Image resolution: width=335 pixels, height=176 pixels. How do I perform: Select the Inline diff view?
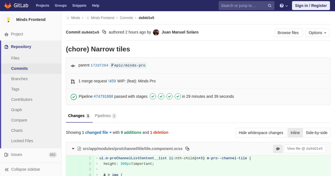(x=295, y=133)
